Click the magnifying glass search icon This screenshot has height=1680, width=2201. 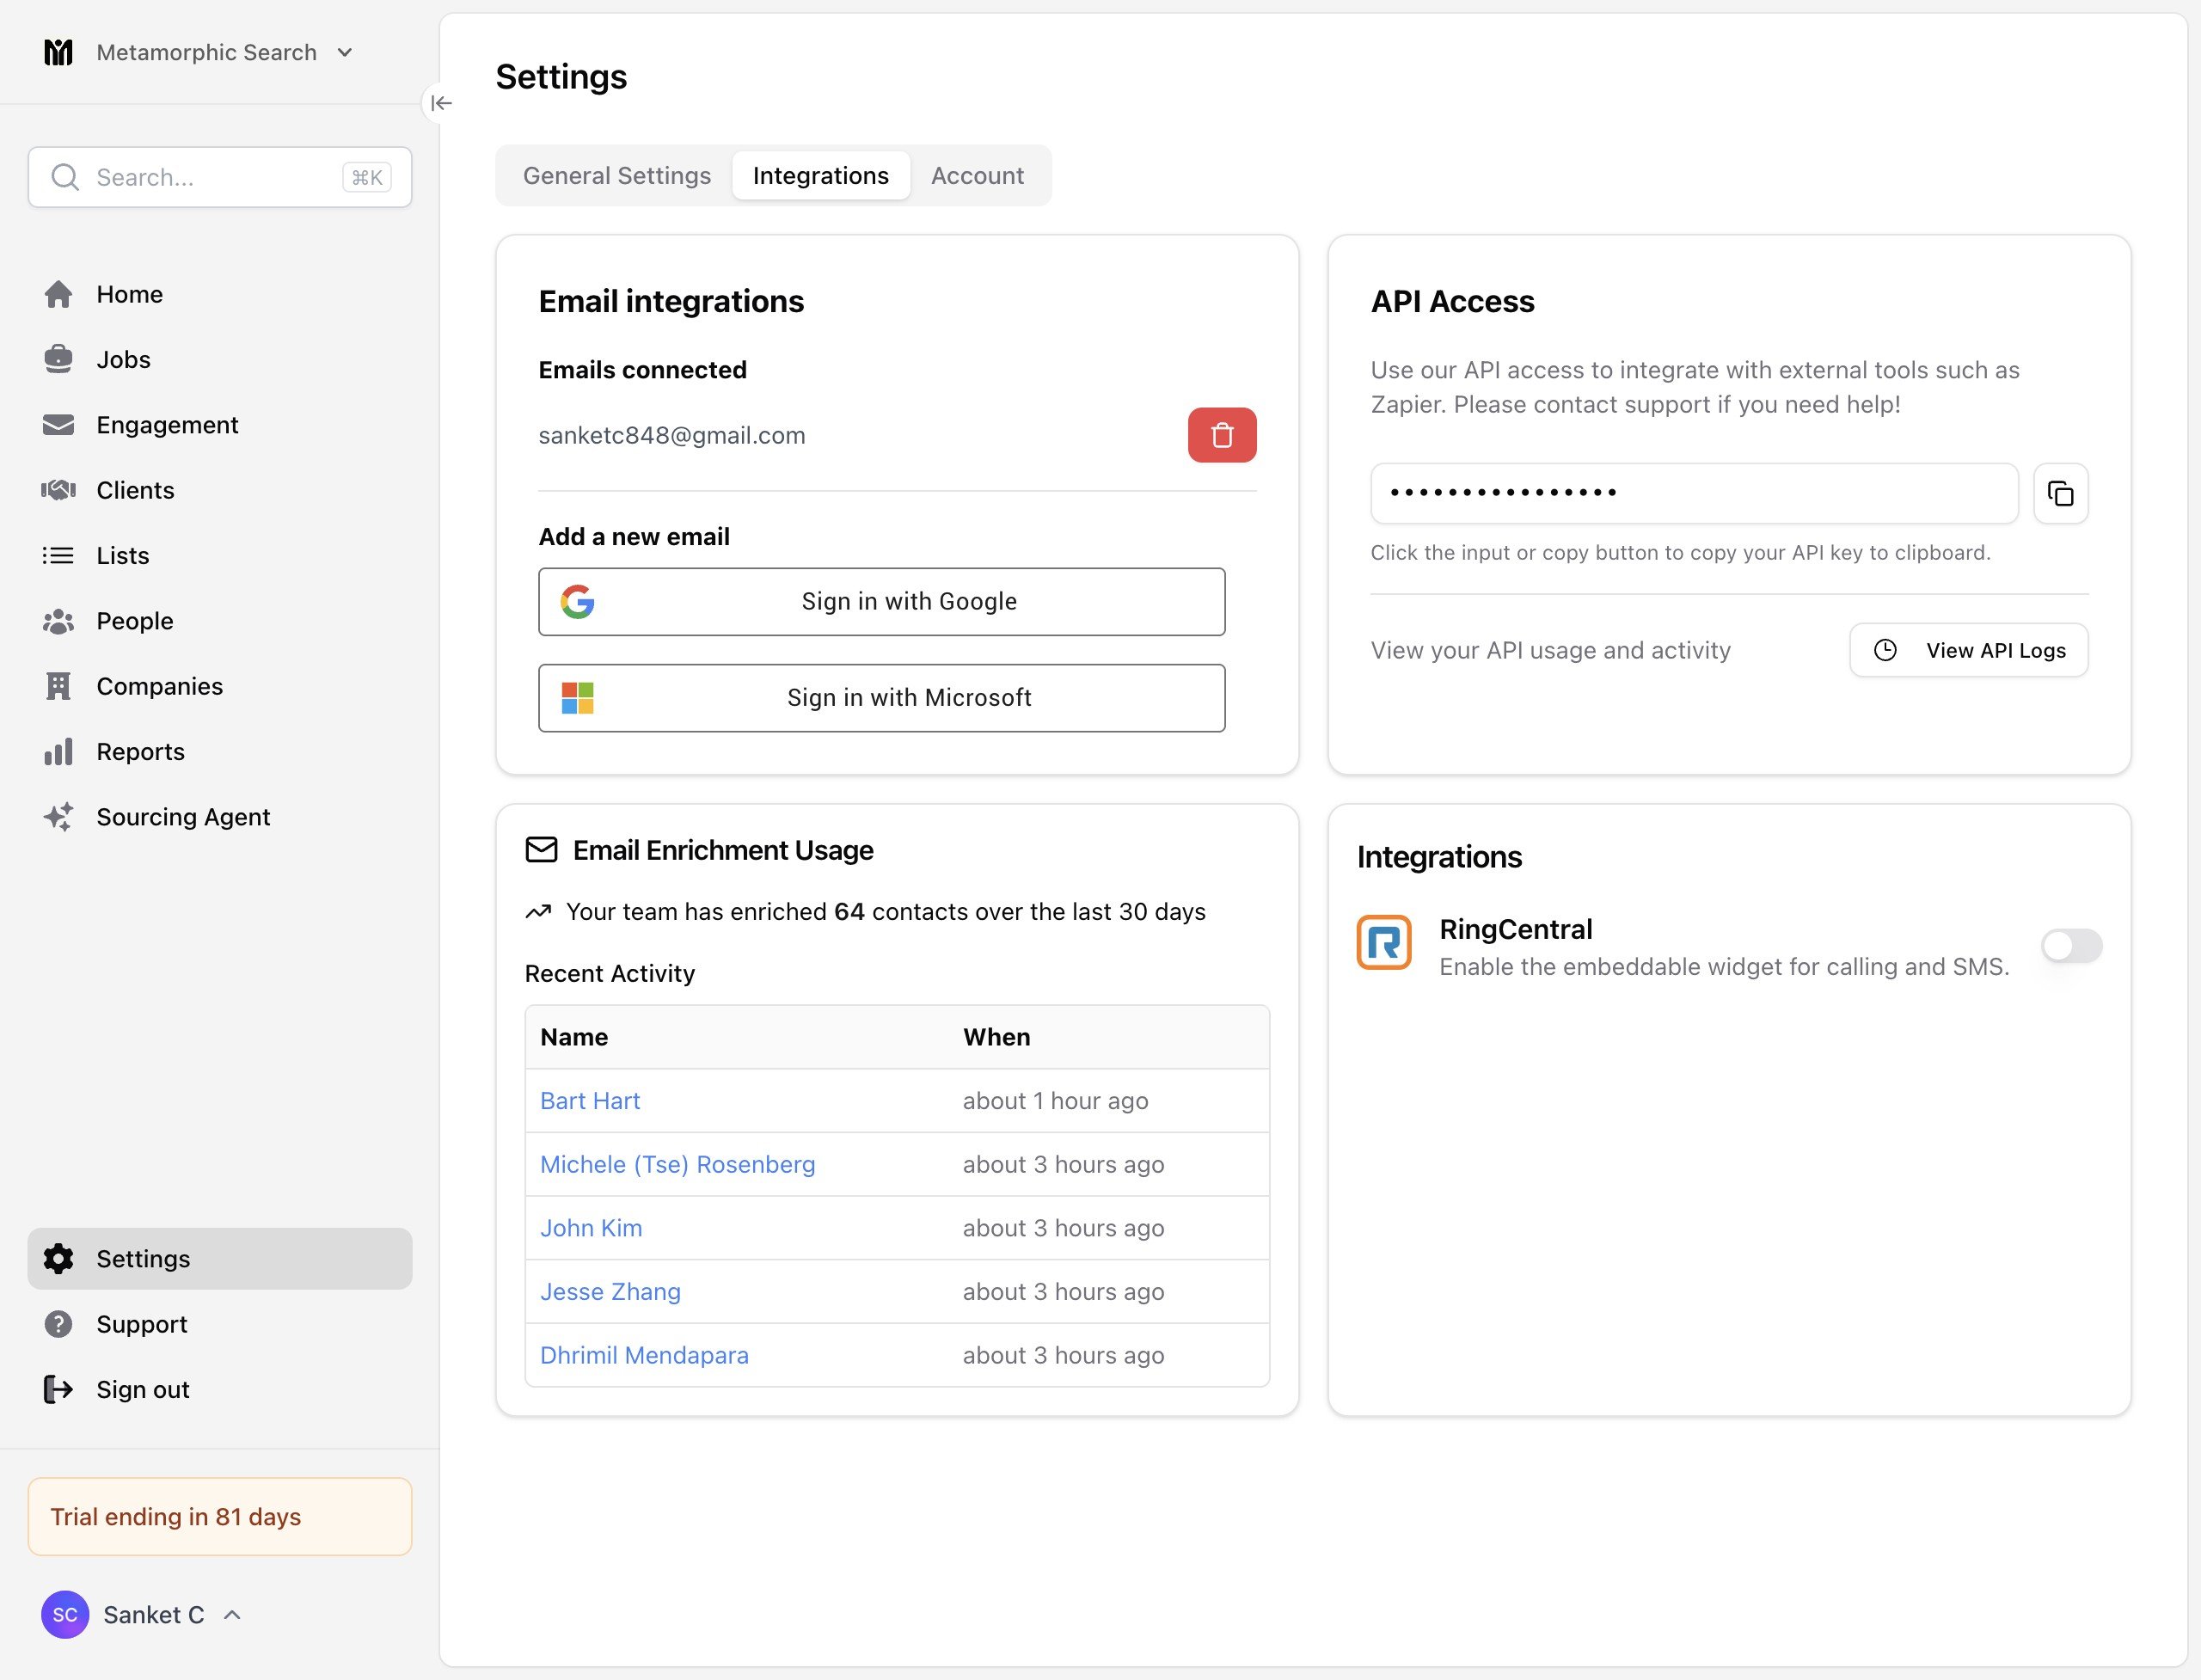tap(65, 177)
